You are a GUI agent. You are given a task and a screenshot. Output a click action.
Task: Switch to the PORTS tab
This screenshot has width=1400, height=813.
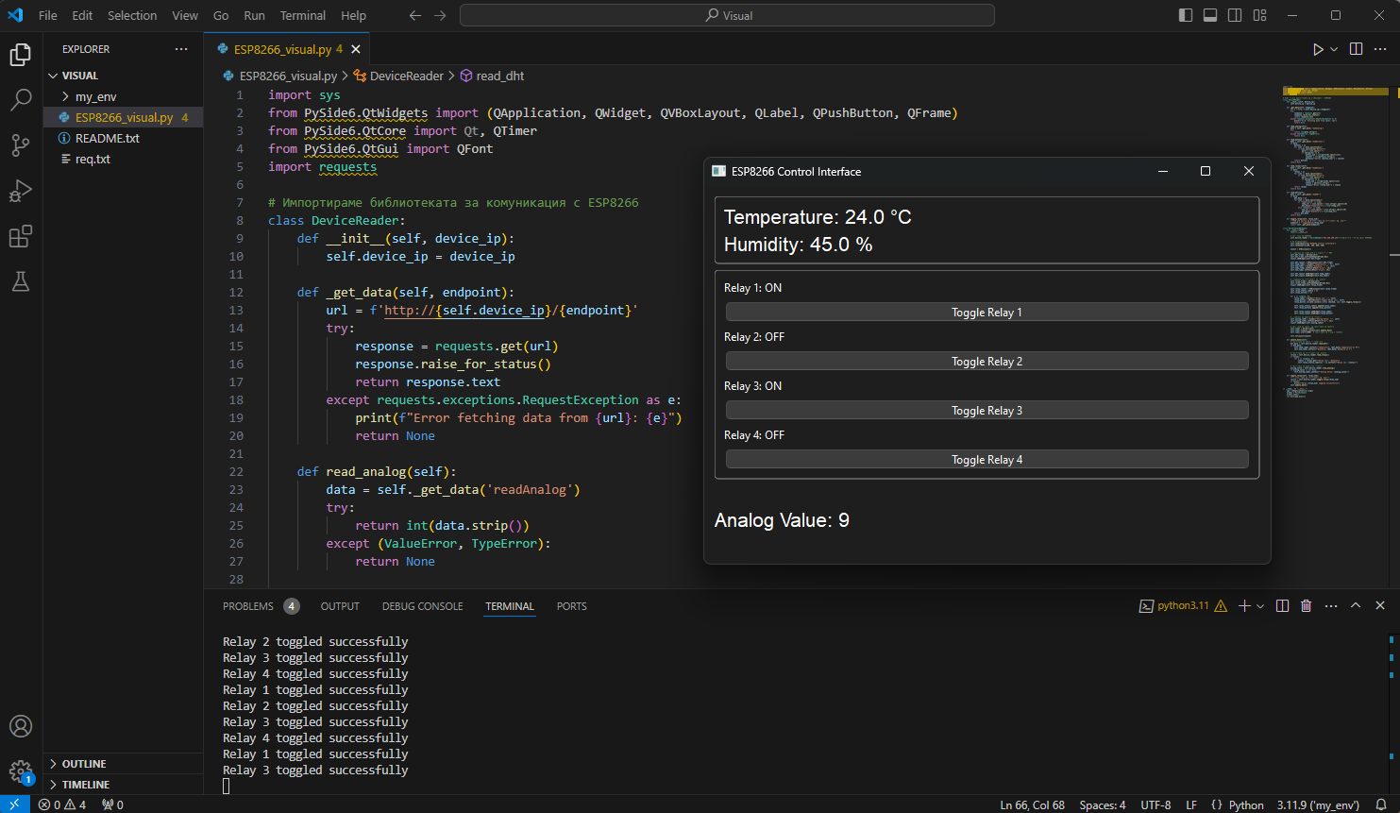(572, 606)
